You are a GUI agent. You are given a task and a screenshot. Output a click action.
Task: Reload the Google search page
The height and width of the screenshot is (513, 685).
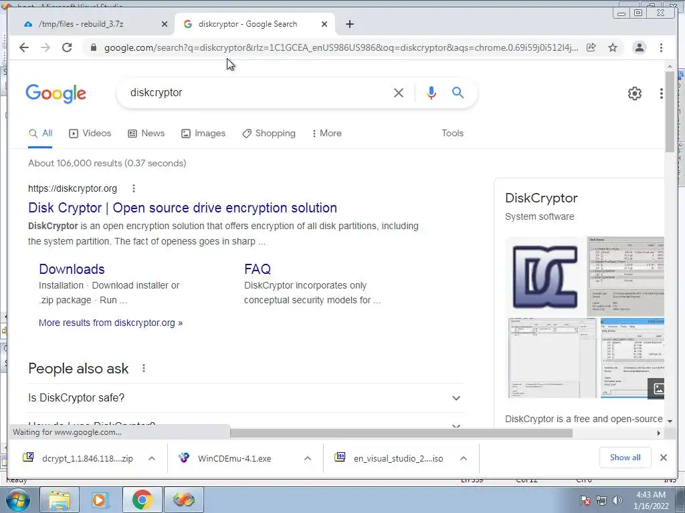(x=67, y=47)
